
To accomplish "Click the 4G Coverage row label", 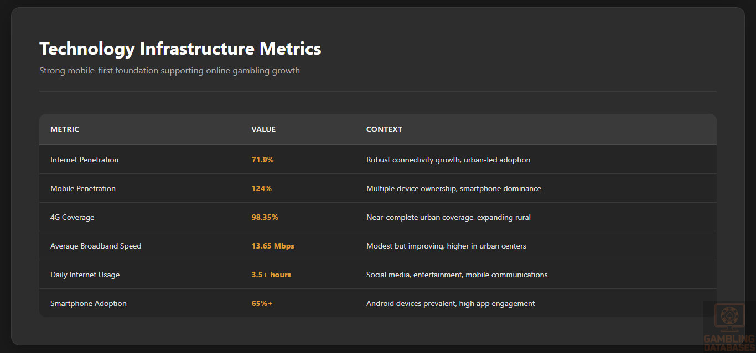I will [73, 217].
